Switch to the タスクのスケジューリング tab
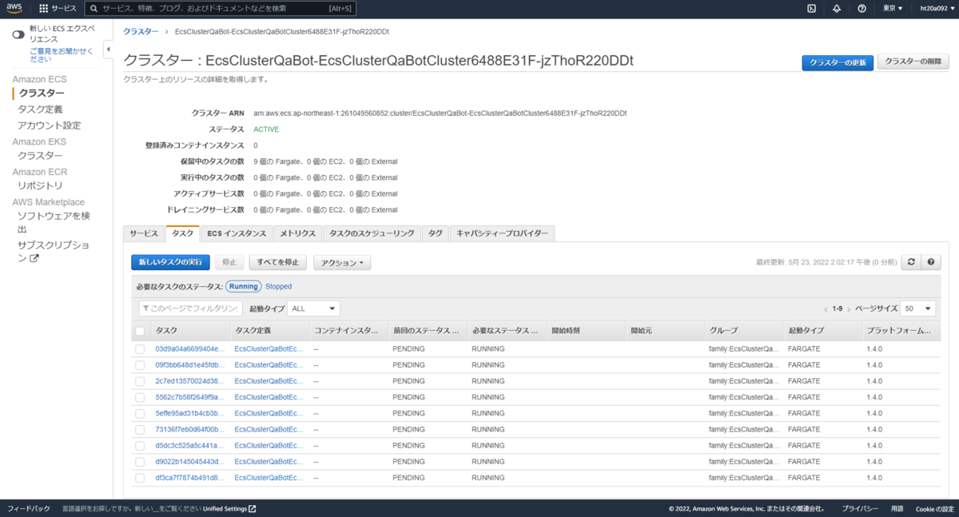 tap(372, 233)
